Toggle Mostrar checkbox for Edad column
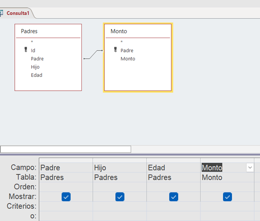This screenshot has height=221, width=260. point(173,197)
